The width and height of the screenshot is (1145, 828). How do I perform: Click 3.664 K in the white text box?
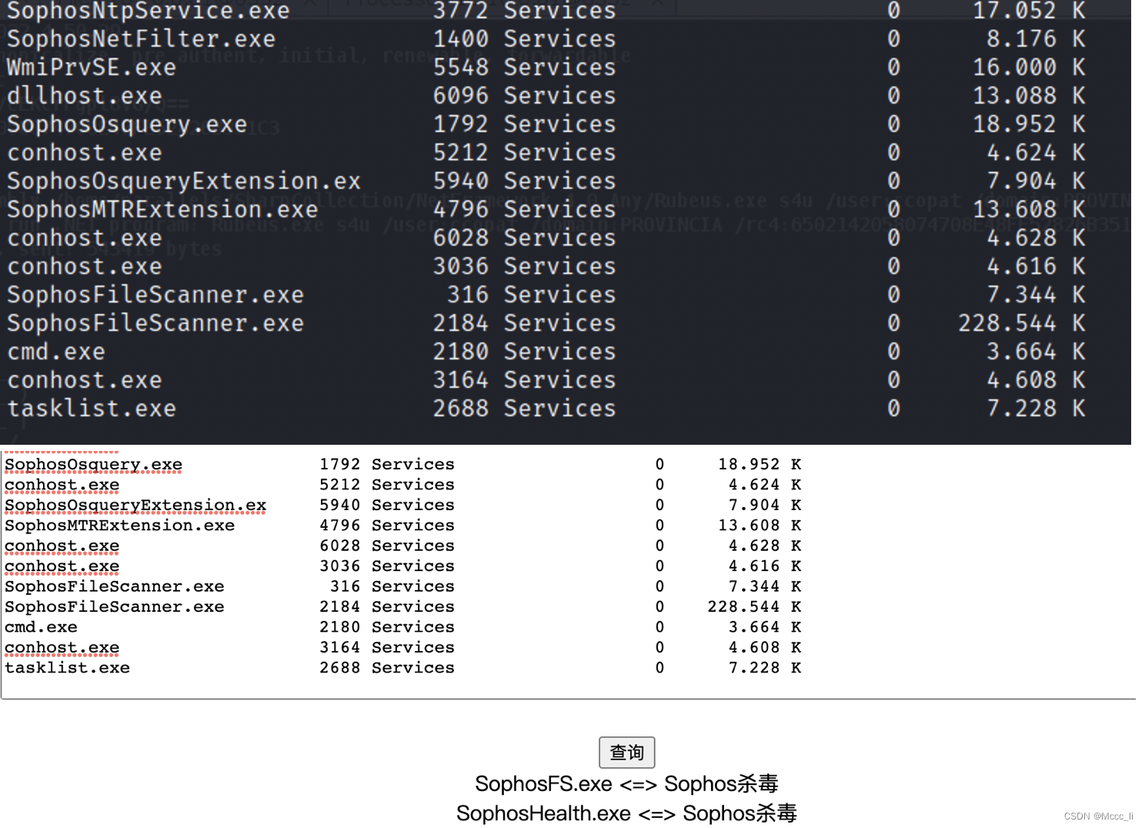(x=765, y=627)
